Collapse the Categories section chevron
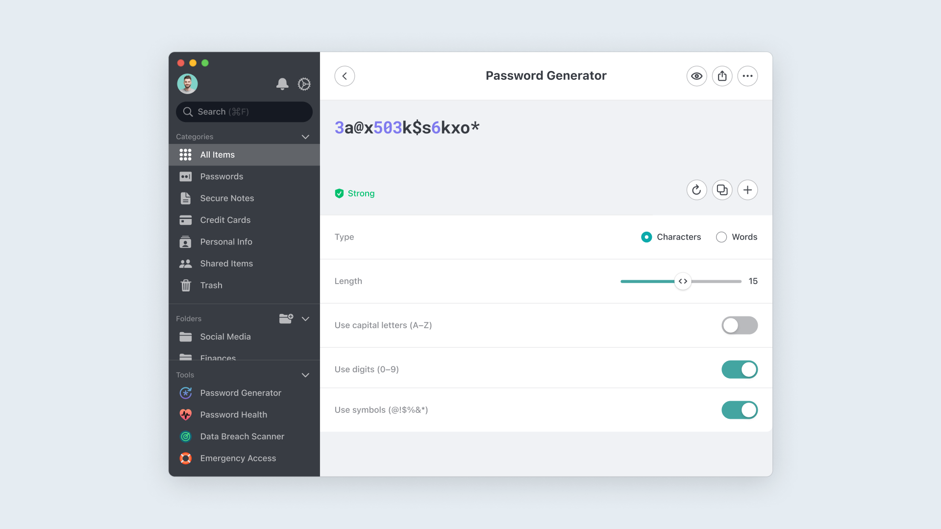This screenshot has height=529, width=941. [305, 137]
